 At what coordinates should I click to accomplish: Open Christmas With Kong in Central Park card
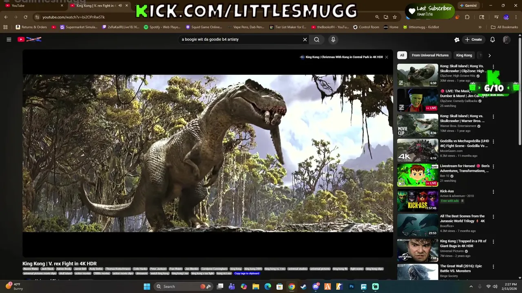point(341,57)
